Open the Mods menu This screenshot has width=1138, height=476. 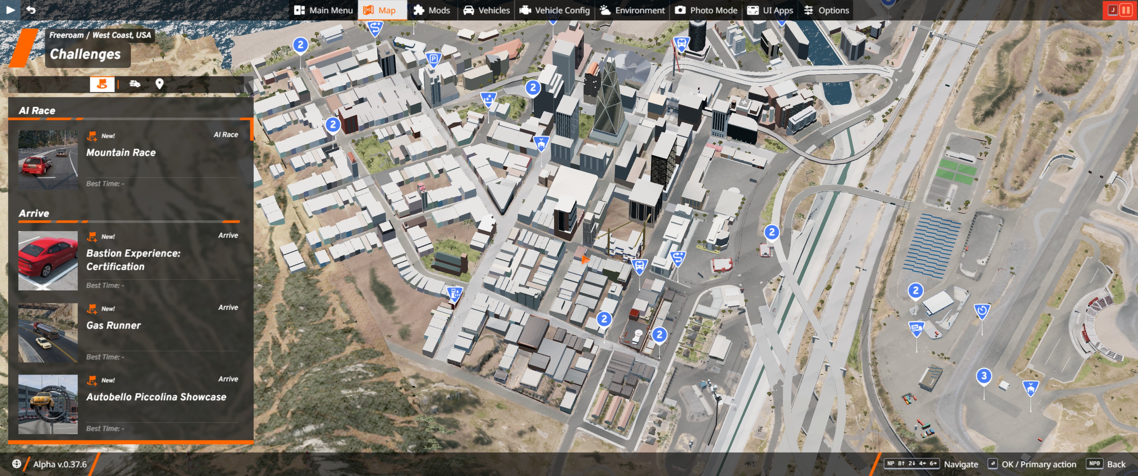(x=431, y=10)
